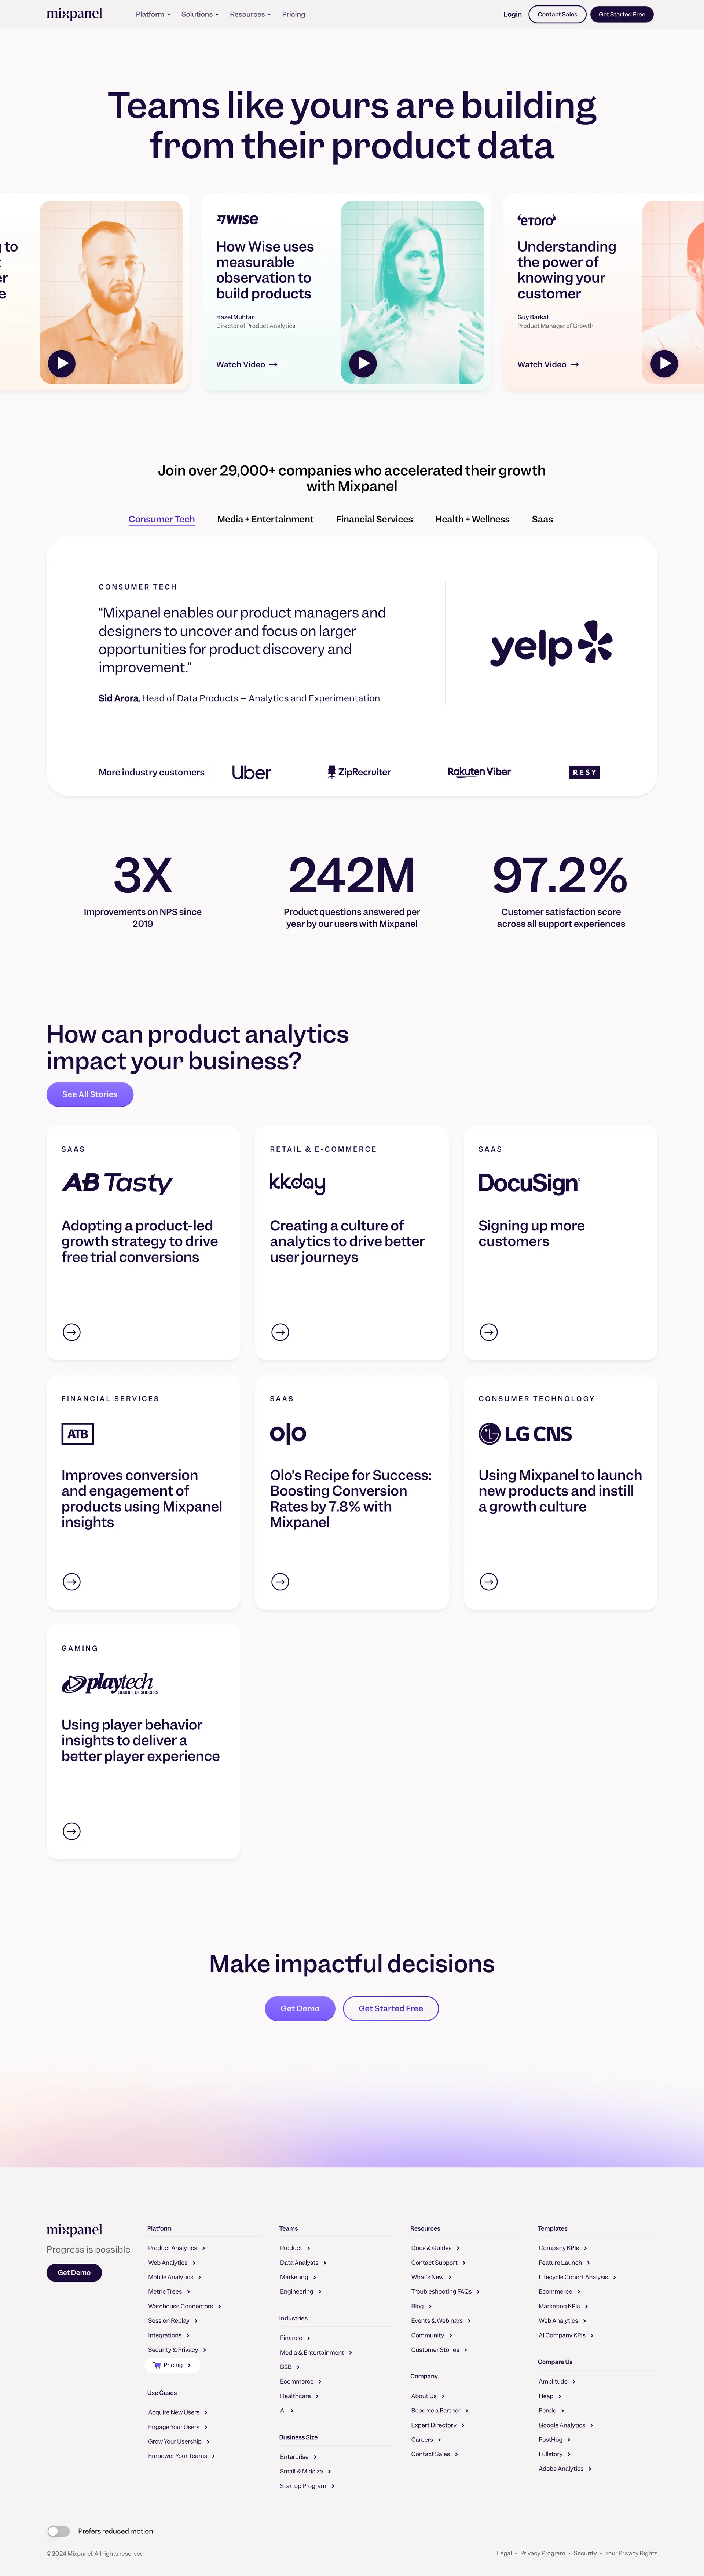Click the Olo card arrow icon
This screenshot has height=2576, width=704.
tap(280, 1581)
